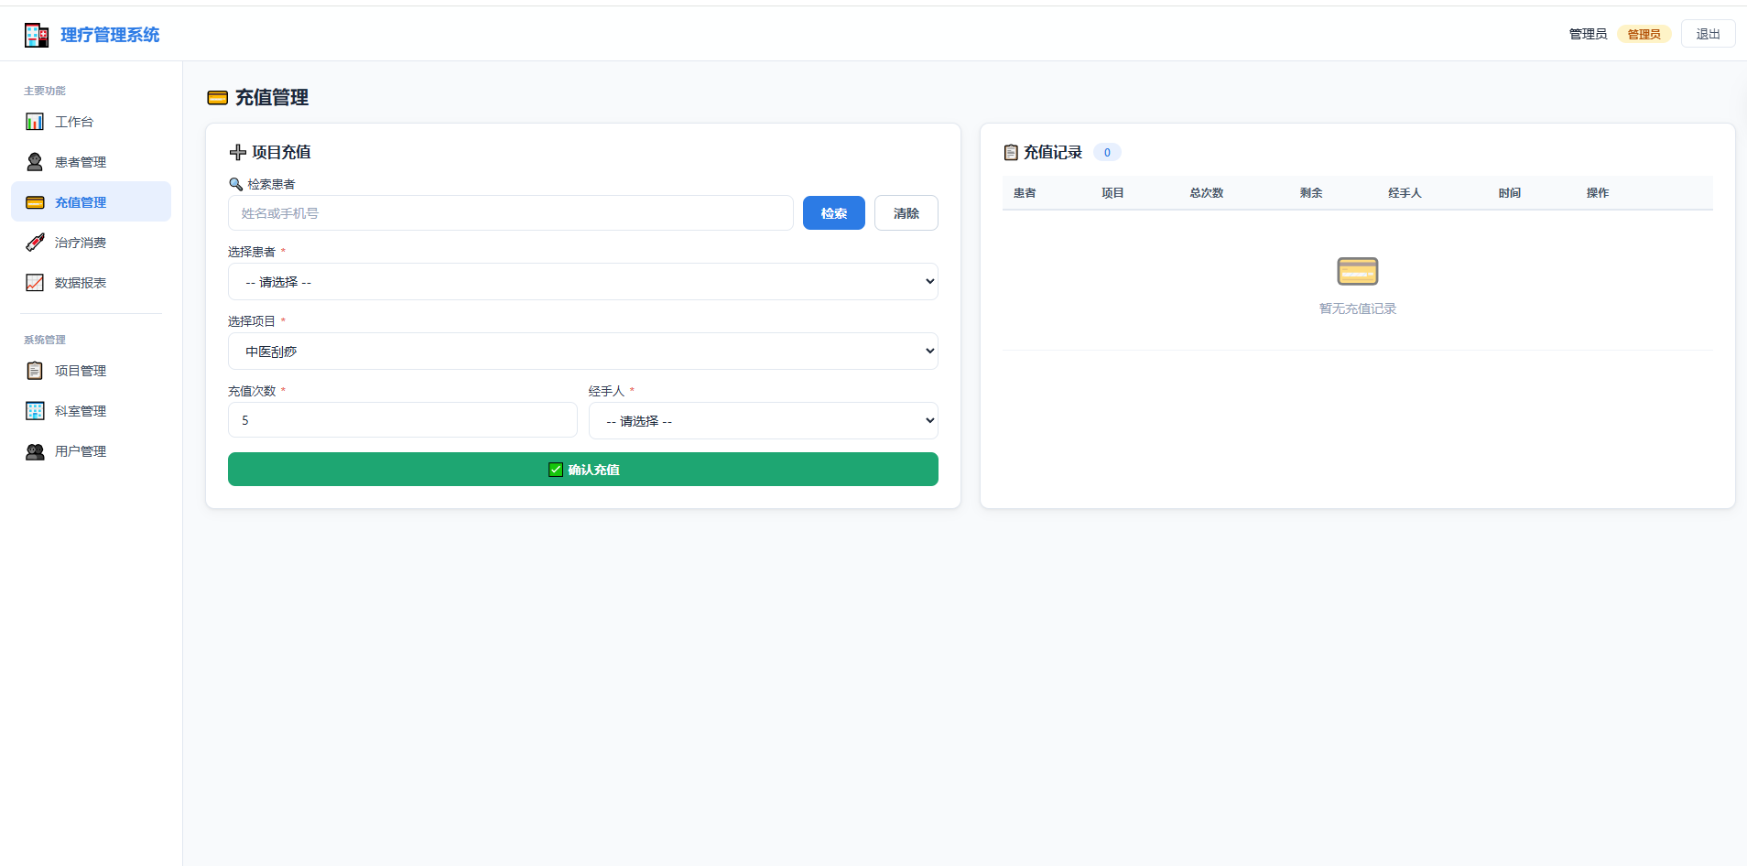Click the 操作 column header
The image size is (1747, 866).
(1598, 193)
